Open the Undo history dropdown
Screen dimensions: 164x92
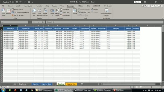pos(22,2)
